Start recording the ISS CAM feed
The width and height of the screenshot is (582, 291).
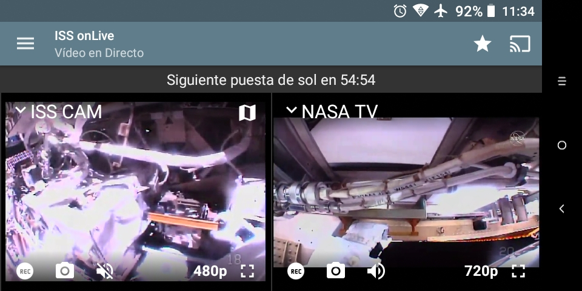click(x=25, y=272)
